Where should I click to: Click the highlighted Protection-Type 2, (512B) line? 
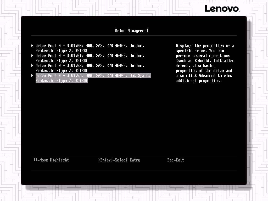[x=61, y=81]
